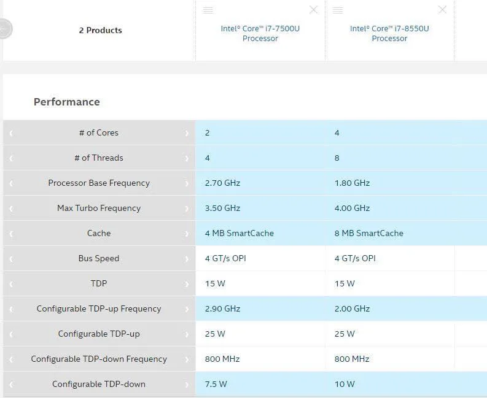Open the Intel Core i7-7500U Processor link

pos(260,33)
